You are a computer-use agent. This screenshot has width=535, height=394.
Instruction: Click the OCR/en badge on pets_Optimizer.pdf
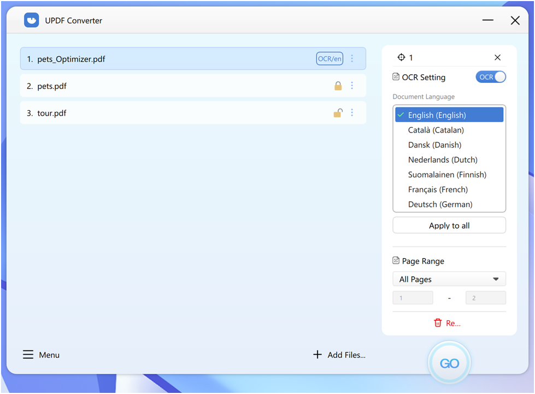330,58
